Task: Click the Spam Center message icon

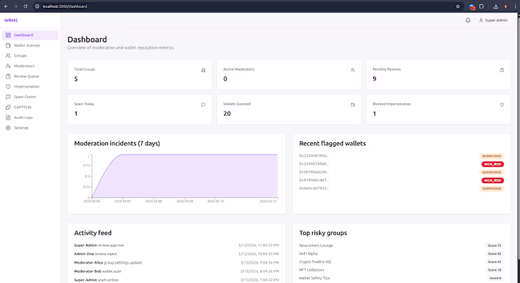Action: tap(8, 97)
